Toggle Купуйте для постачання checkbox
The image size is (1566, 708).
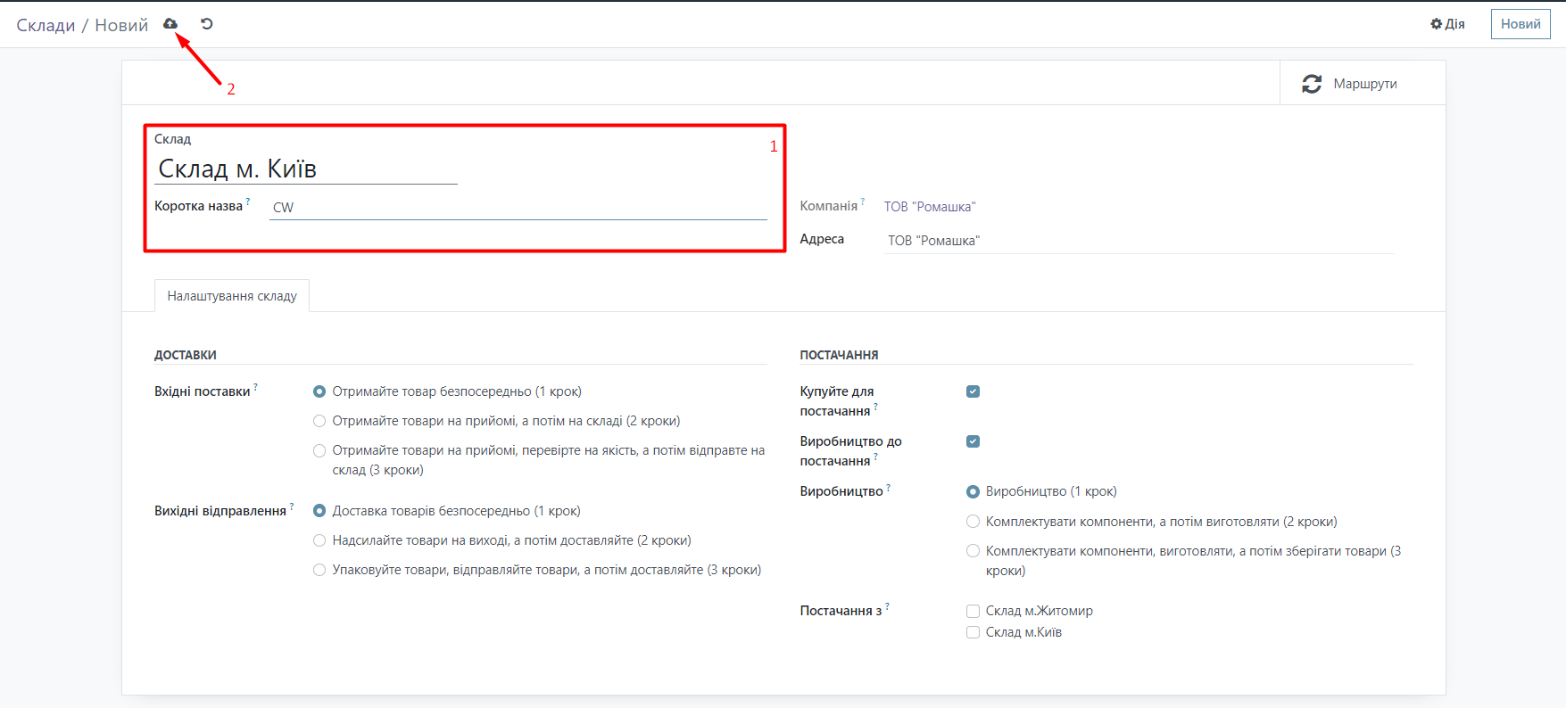click(x=973, y=391)
